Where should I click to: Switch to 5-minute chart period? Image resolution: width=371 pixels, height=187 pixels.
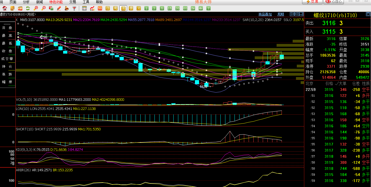(162, 8)
